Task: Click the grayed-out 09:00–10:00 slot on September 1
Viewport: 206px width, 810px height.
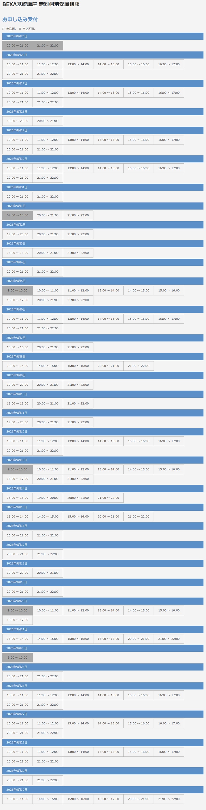Action: tap(18, 215)
